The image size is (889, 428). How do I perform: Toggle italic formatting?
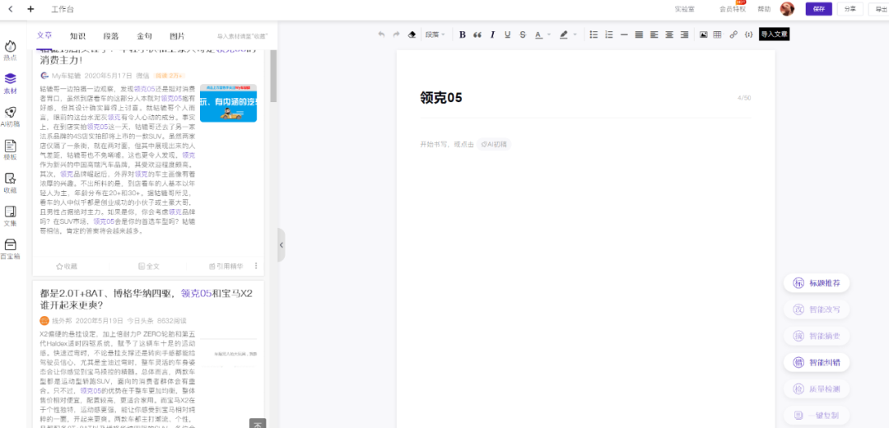coord(492,35)
